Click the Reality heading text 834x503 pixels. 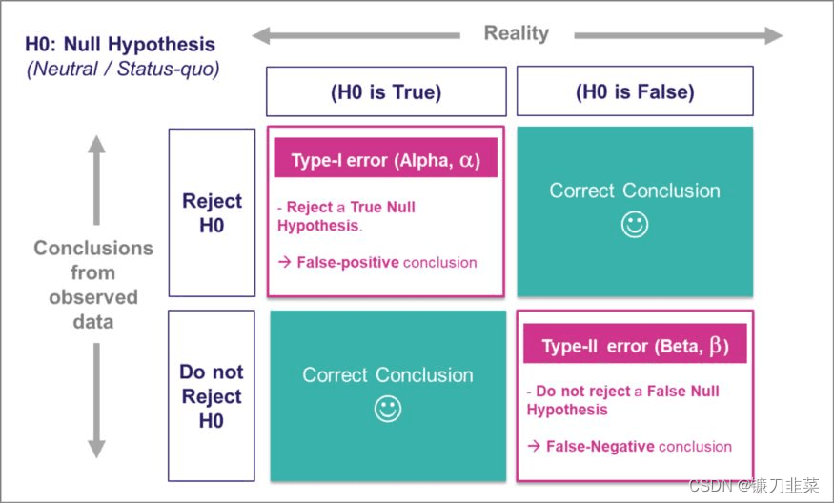point(516,33)
